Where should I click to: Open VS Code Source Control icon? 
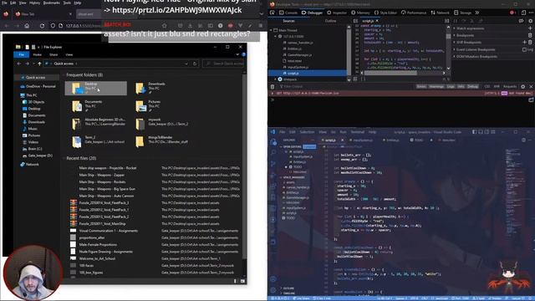click(273, 164)
